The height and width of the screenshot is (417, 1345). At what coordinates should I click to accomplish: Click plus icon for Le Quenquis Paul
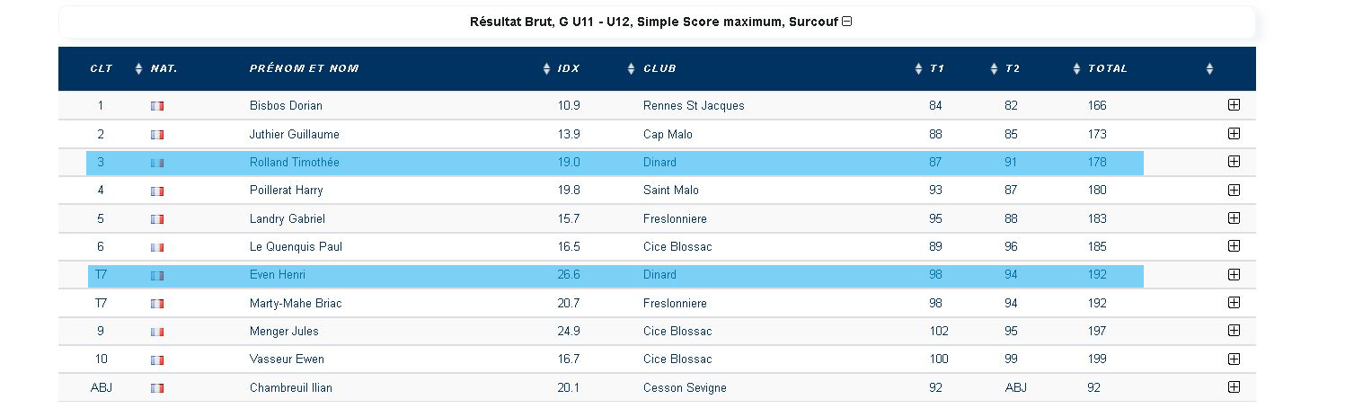pyautogui.click(x=1234, y=245)
